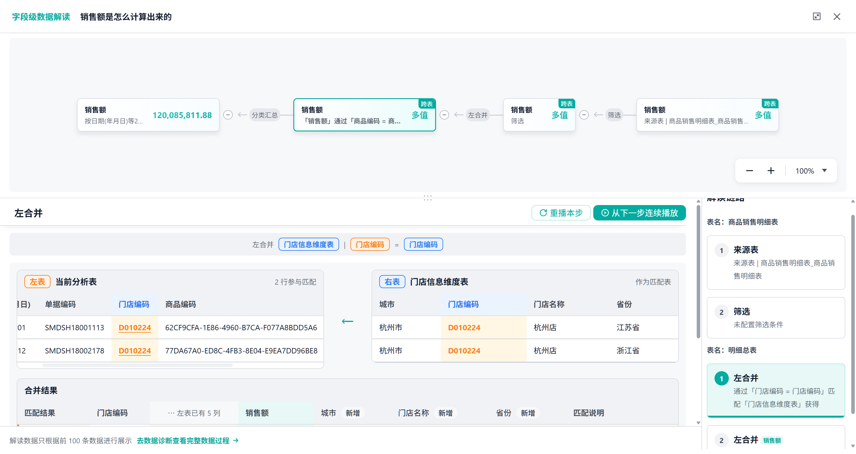Image resolution: width=856 pixels, height=454 pixels.
Task: Click the 门店信息维度表 tag in the formula bar
Action: click(309, 245)
